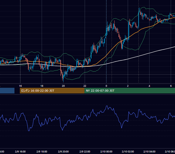Click the 2 hour axis label
175x154 pixels.
pyautogui.click(x=128, y=86)
